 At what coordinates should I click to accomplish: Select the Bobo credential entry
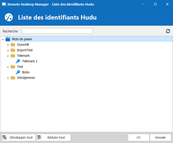pyautogui.click(x=26, y=72)
